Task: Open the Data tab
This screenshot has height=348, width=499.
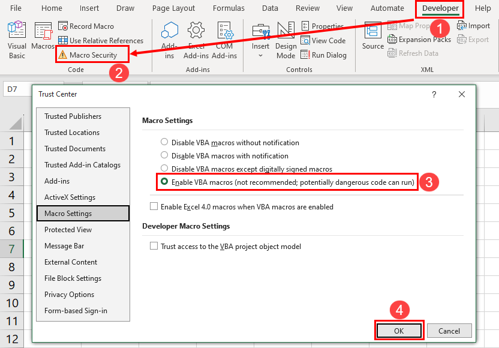Action: pyautogui.click(x=270, y=8)
